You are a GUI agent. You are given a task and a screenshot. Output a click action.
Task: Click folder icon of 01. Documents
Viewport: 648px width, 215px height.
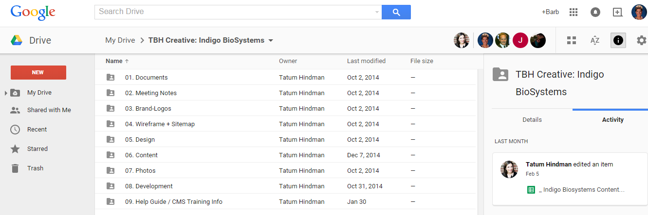[111, 77]
